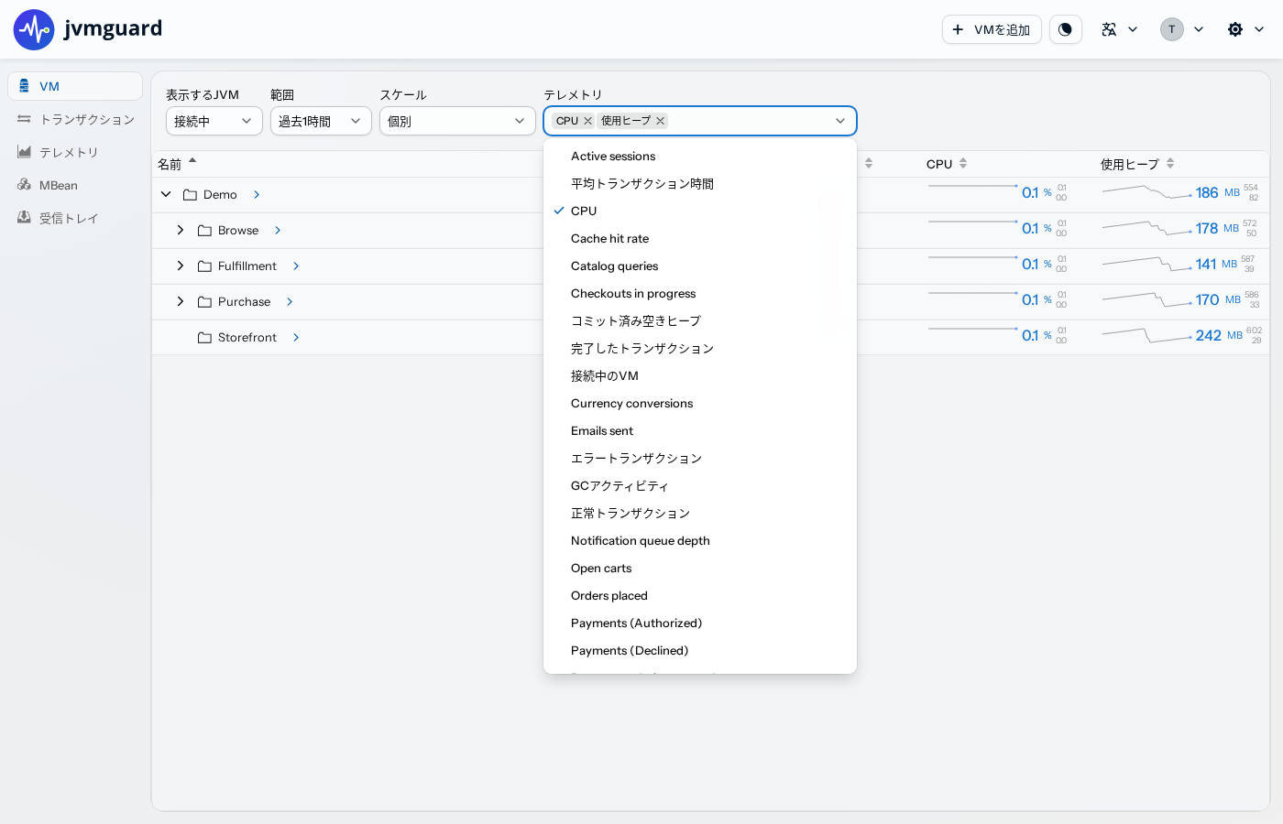Select 平均トランザクション時間 option

(700, 184)
